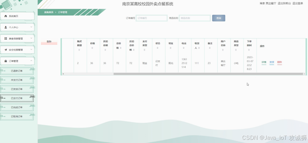
Task: Open 详情 for the order row
Action: click(x=264, y=62)
